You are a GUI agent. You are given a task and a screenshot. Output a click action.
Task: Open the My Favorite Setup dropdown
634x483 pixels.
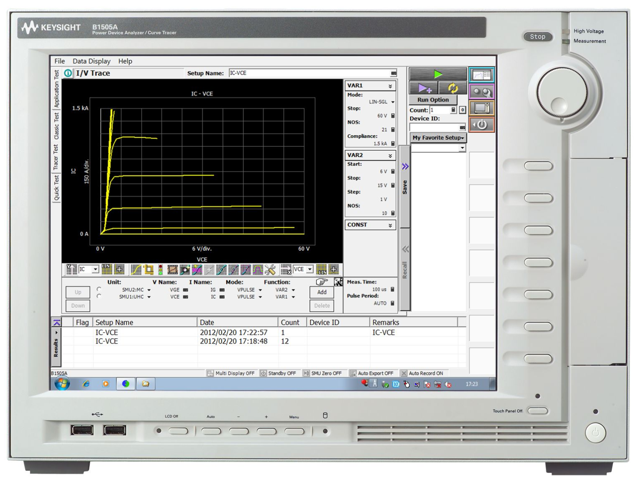point(438,138)
